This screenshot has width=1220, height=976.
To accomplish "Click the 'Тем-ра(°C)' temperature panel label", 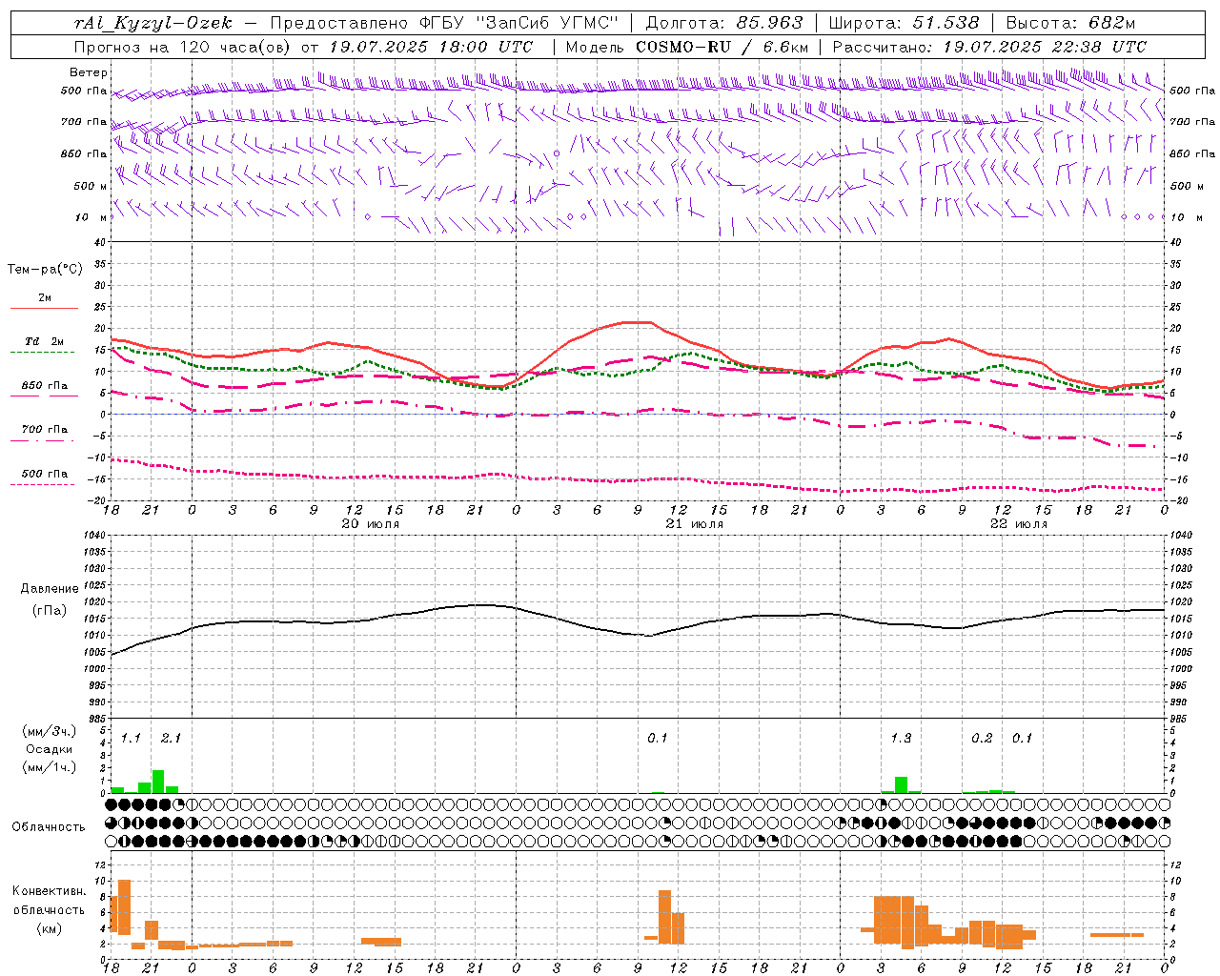I will click(45, 270).
